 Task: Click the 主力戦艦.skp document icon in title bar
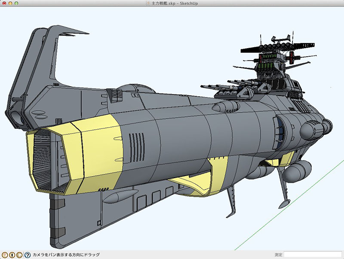148,3
